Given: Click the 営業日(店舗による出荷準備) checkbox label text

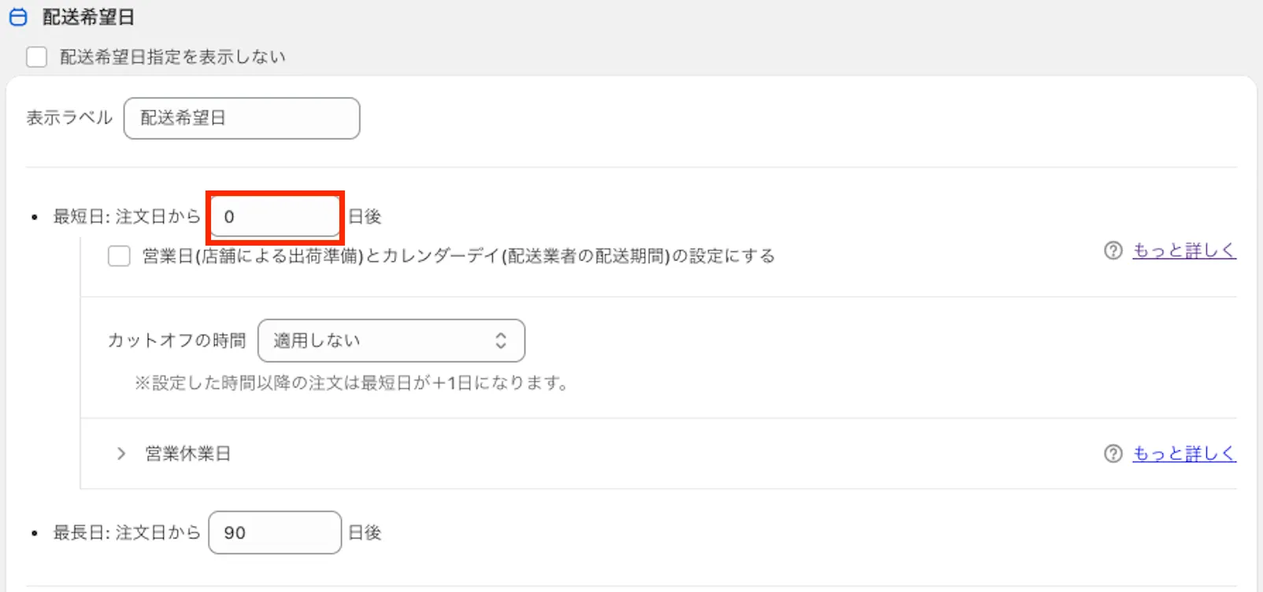Looking at the screenshot, I should click(x=458, y=257).
